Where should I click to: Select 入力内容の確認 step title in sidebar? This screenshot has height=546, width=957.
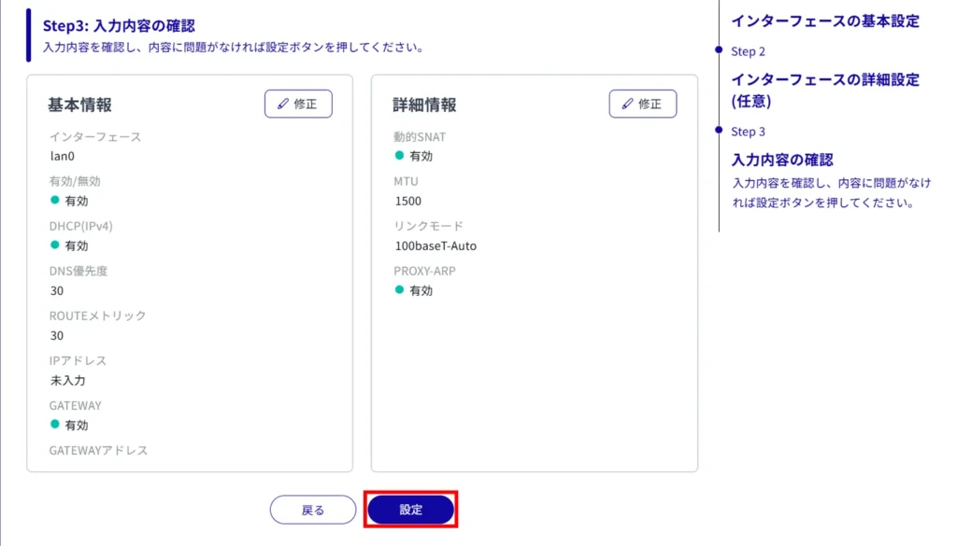[x=782, y=160]
